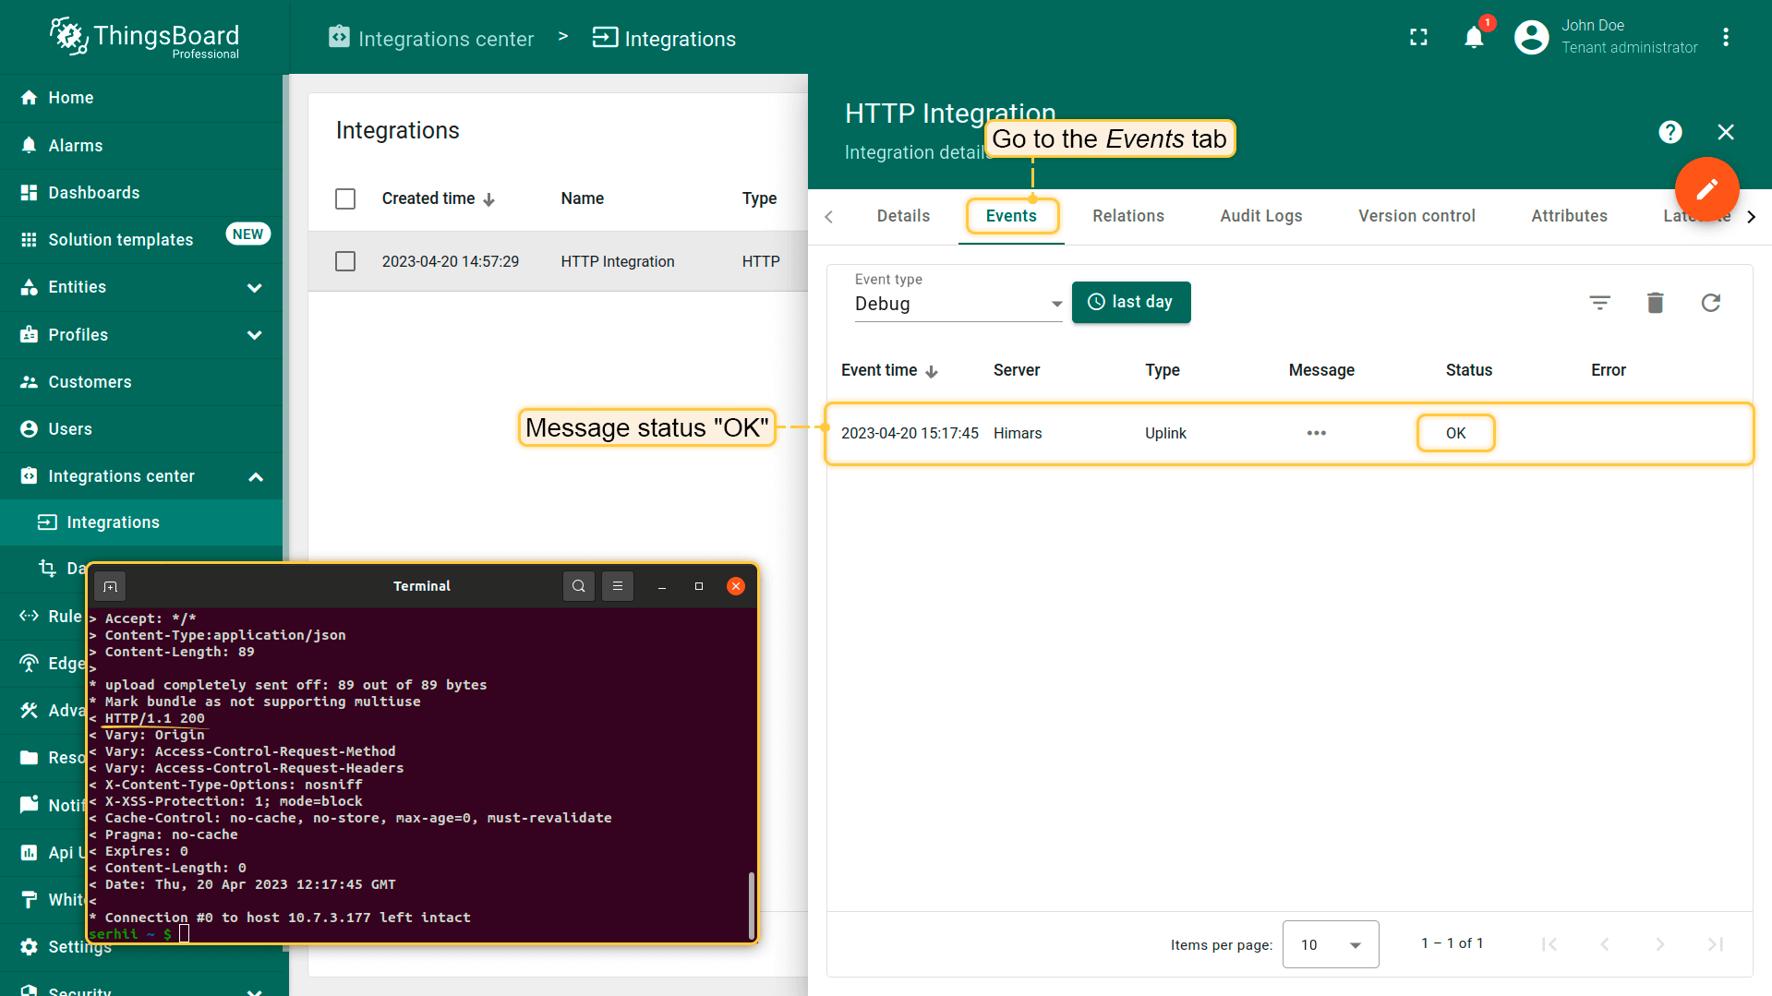Open Dashboards from the sidebar
Screen dimensions: 1772x996
click(94, 193)
